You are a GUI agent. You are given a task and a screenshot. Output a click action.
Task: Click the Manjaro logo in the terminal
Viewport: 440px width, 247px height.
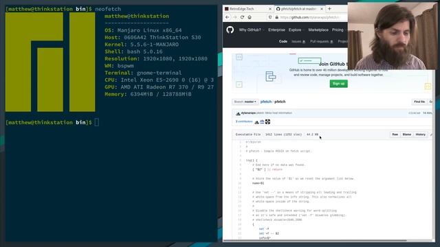click(x=50, y=62)
